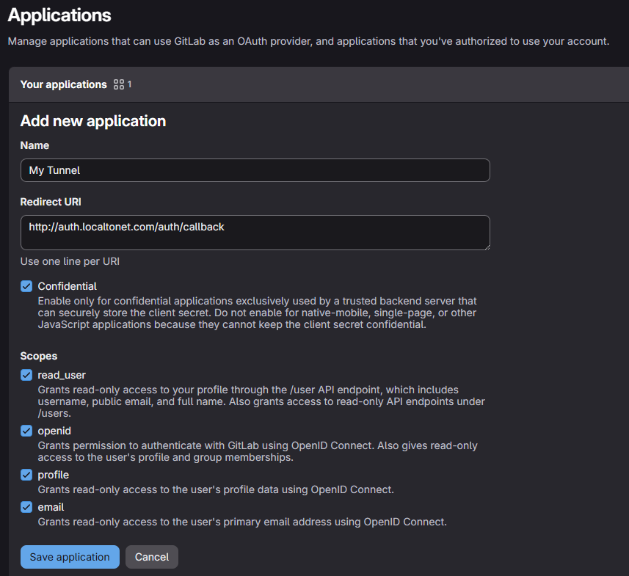Disable the read_user scope checkbox
629x576 pixels.
[x=26, y=375]
